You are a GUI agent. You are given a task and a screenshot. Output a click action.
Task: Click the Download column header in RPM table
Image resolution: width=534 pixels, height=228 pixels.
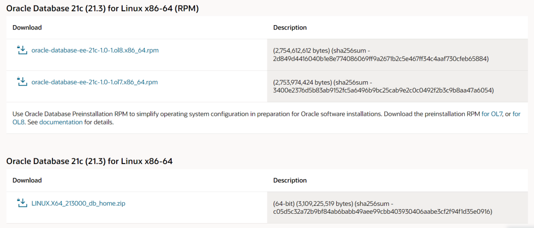click(27, 28)
